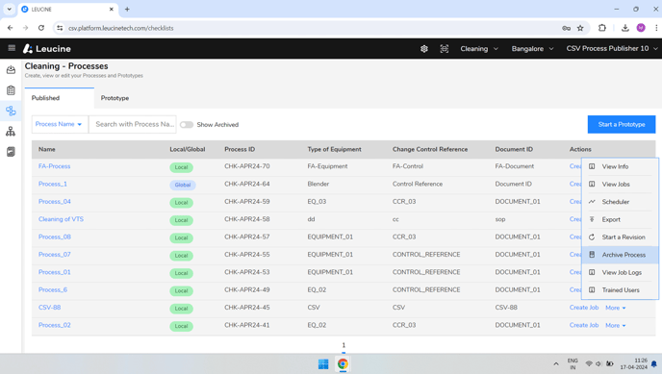
Task: Open a new browser tab
Action: [x=127, y=9]
